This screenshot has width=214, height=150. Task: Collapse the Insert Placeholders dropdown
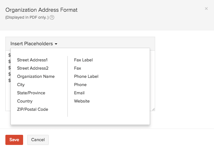point(34,44)
